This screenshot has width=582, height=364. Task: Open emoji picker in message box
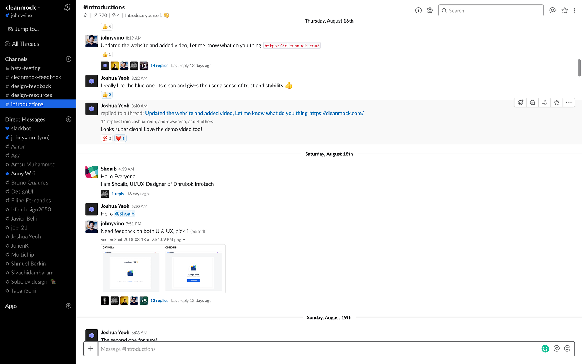[x=567, y=349]
